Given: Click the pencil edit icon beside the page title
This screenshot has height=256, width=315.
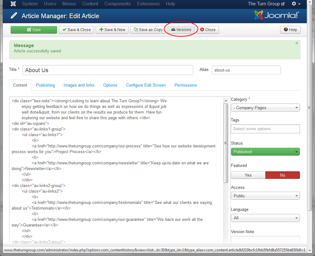Looking at the screenshot, I should [x=14, y=16].
